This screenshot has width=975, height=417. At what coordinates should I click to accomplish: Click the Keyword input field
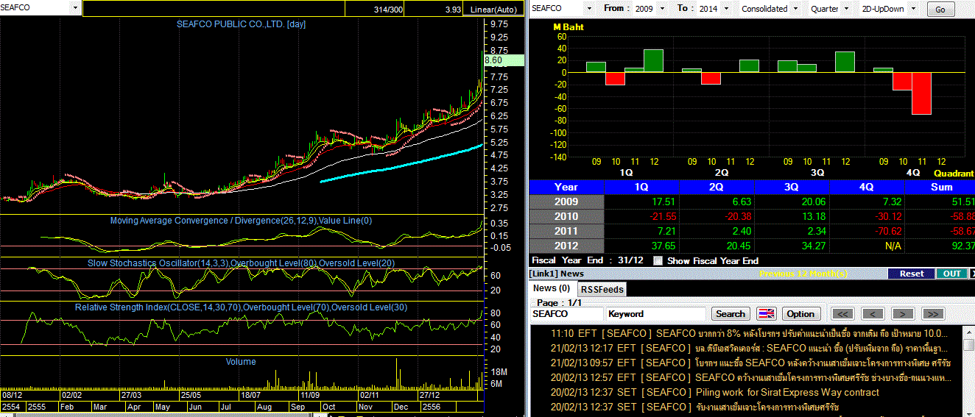coord(656,314)
